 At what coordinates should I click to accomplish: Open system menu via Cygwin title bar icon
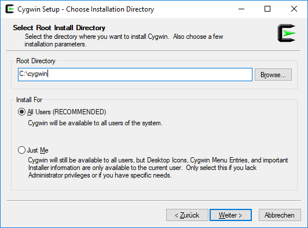tap(10, 9)
